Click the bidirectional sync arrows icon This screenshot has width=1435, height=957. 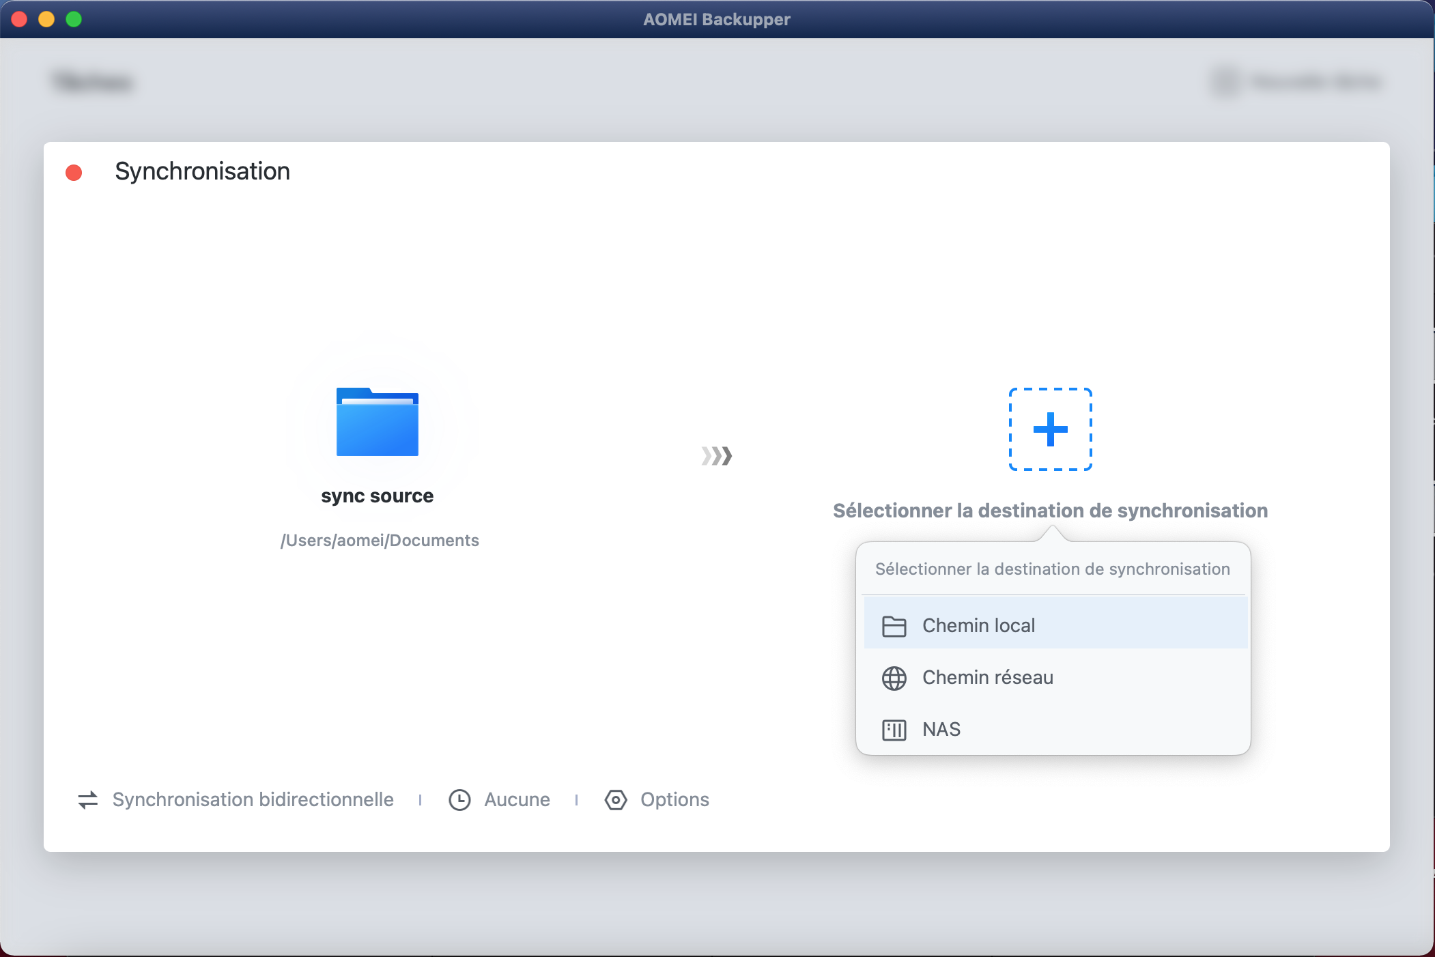tap(88, 799)
